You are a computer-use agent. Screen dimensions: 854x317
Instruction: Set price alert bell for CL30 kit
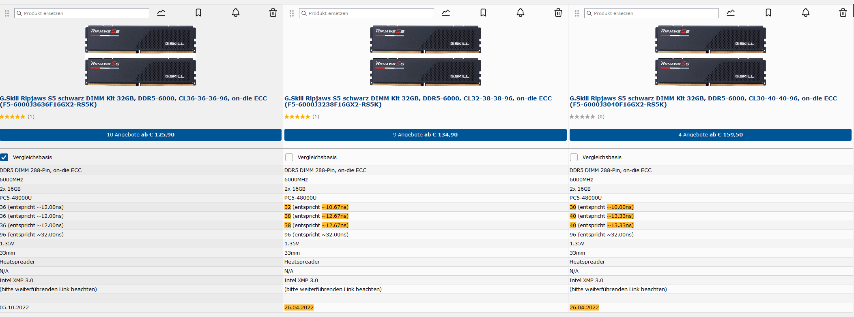tap(806, 13)
